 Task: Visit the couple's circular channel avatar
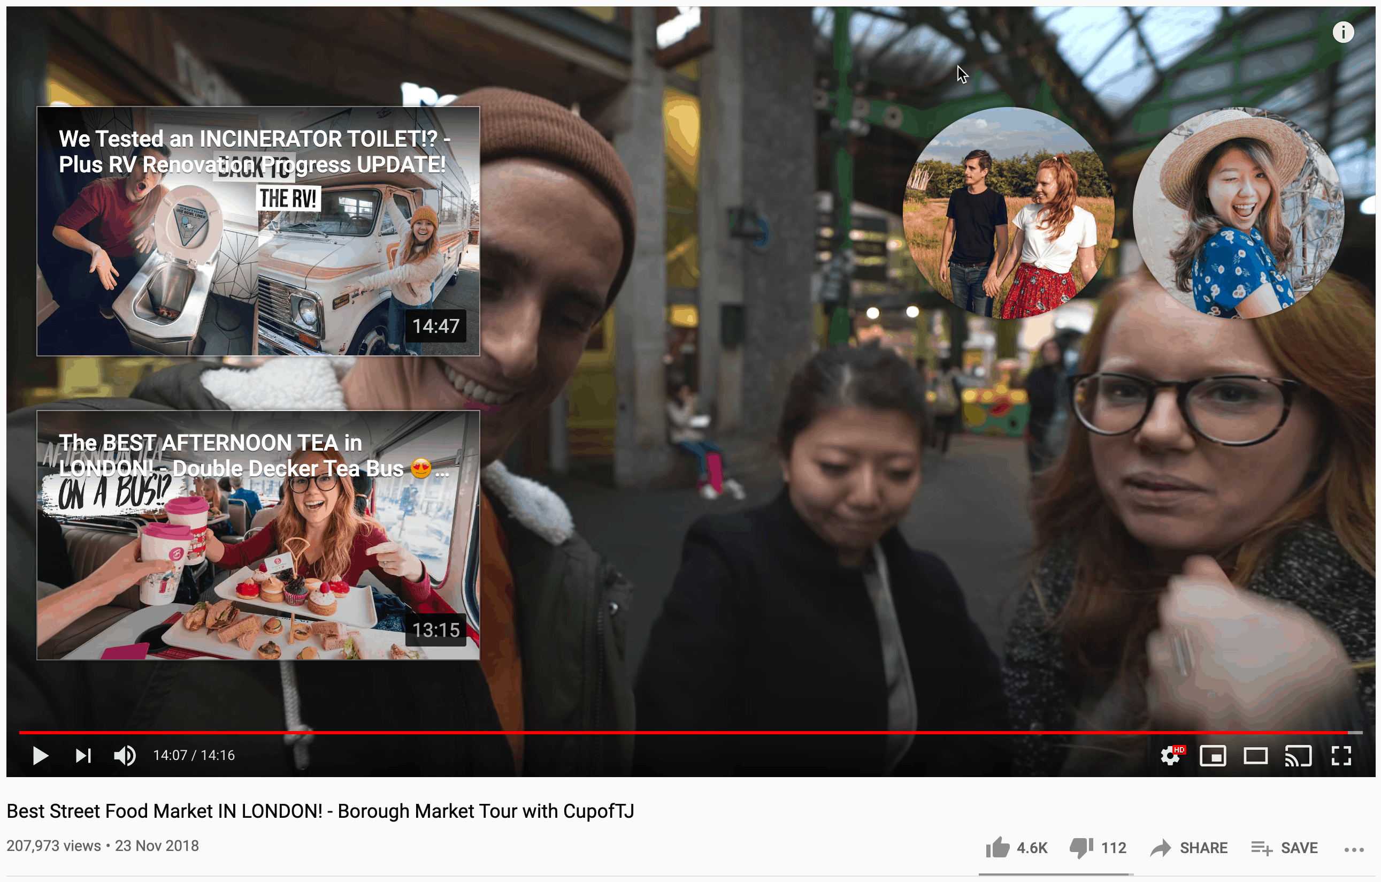point(1008,213)
